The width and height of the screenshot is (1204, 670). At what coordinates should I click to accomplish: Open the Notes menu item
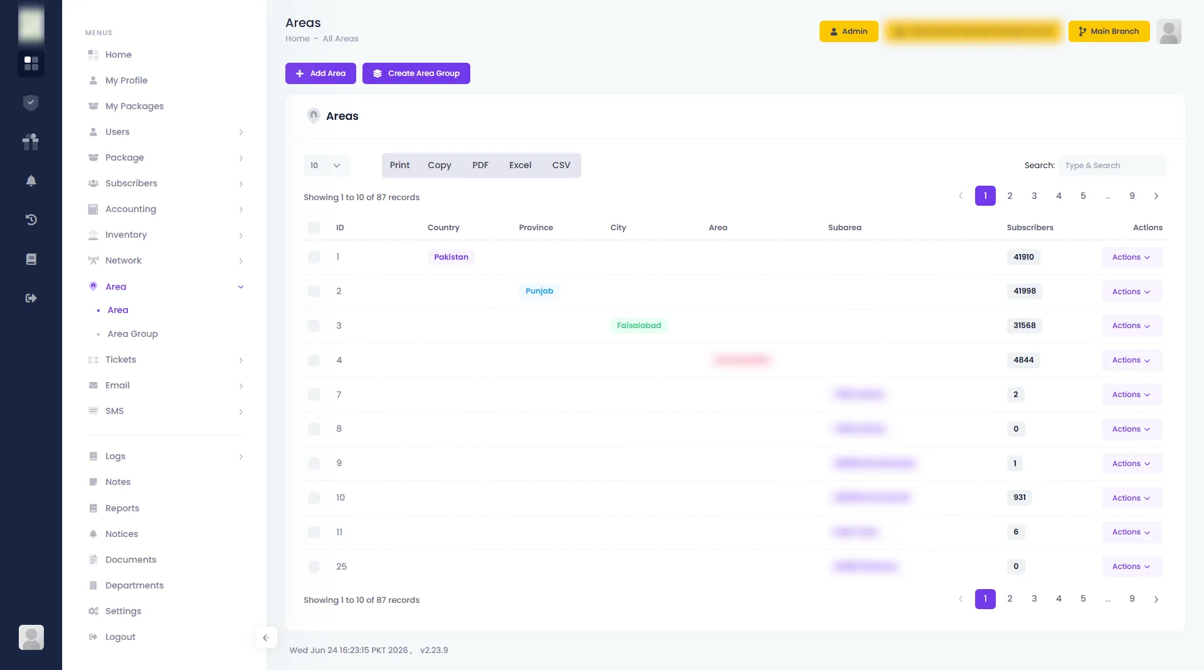point(118,482)
